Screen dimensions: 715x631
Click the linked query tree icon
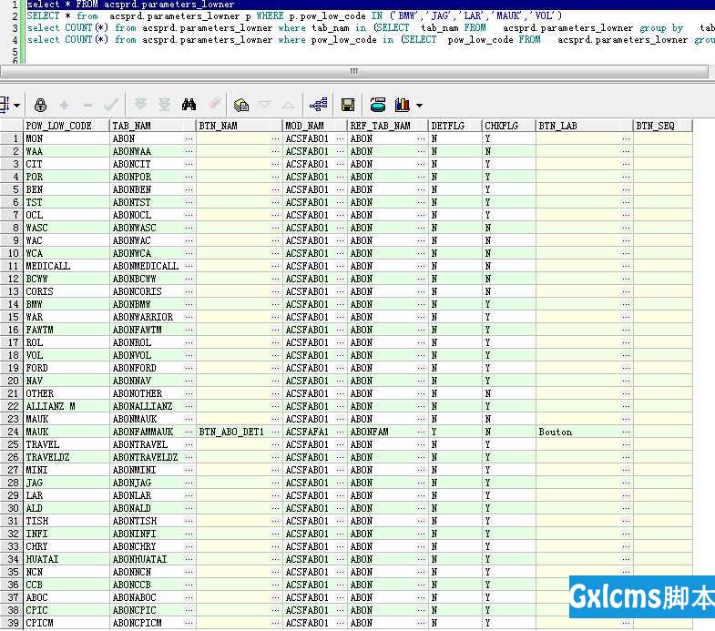click(318, 105)
